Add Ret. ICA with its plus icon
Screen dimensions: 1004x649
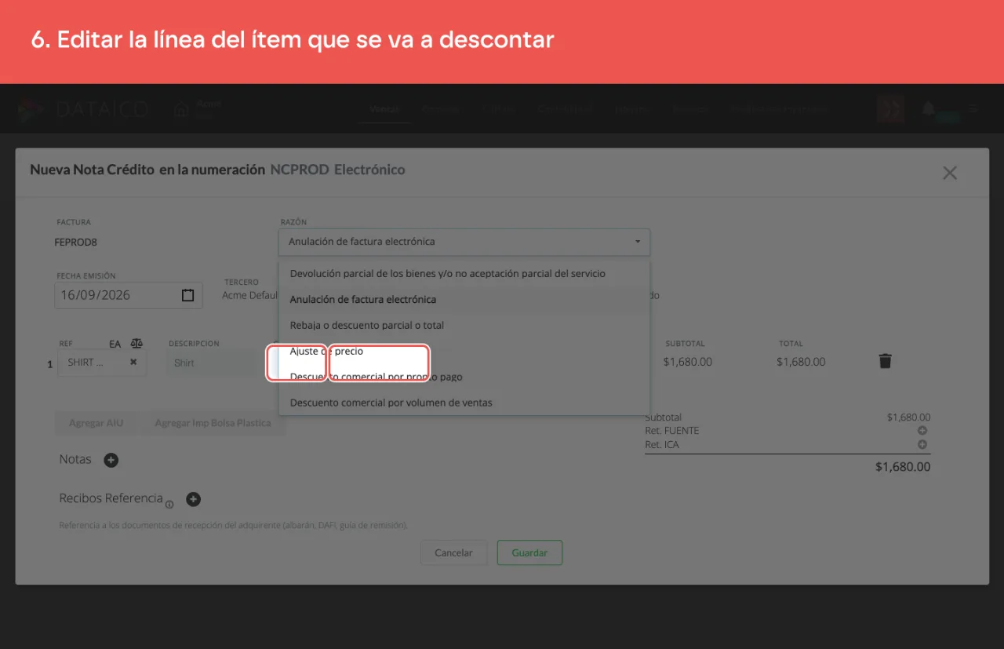pos(922,444)
